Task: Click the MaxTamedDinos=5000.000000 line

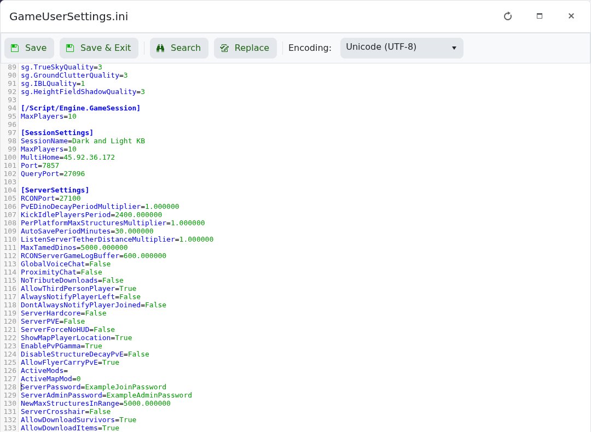Action: [x=74, y=248]
